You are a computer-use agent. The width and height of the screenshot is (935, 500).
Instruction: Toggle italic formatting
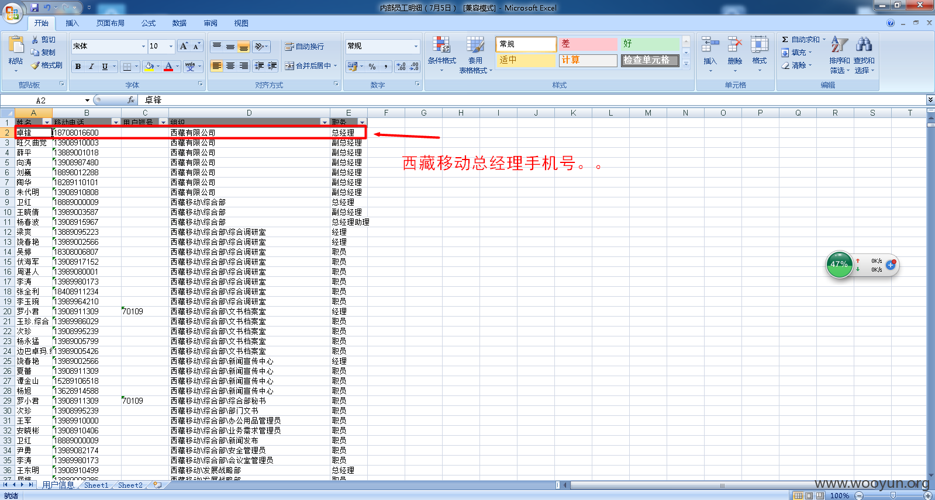tap(91, 67)
